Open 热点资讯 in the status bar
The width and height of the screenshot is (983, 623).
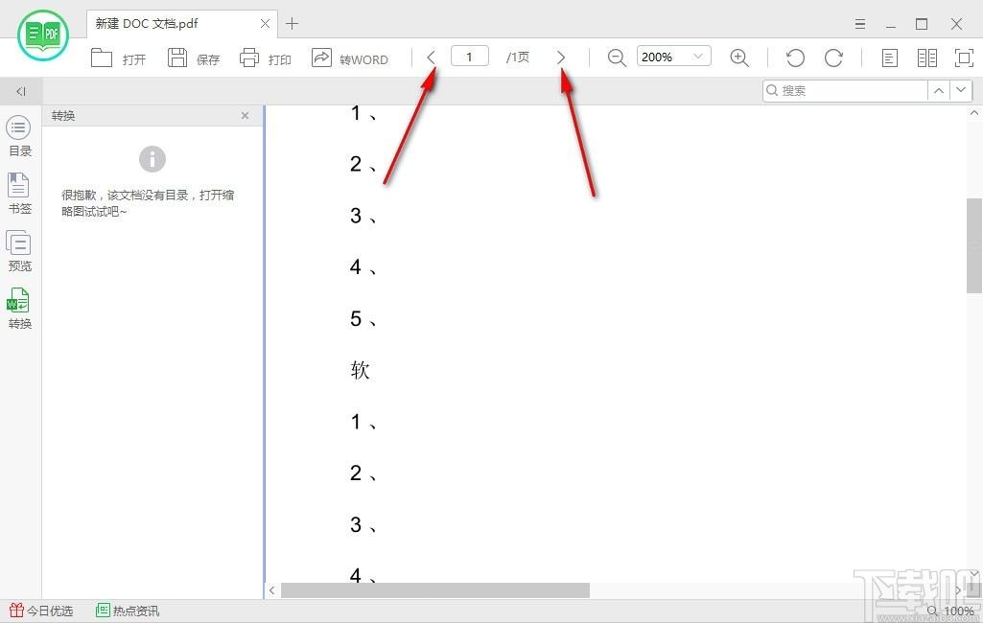pyautogui.click(x=128, y=611)
